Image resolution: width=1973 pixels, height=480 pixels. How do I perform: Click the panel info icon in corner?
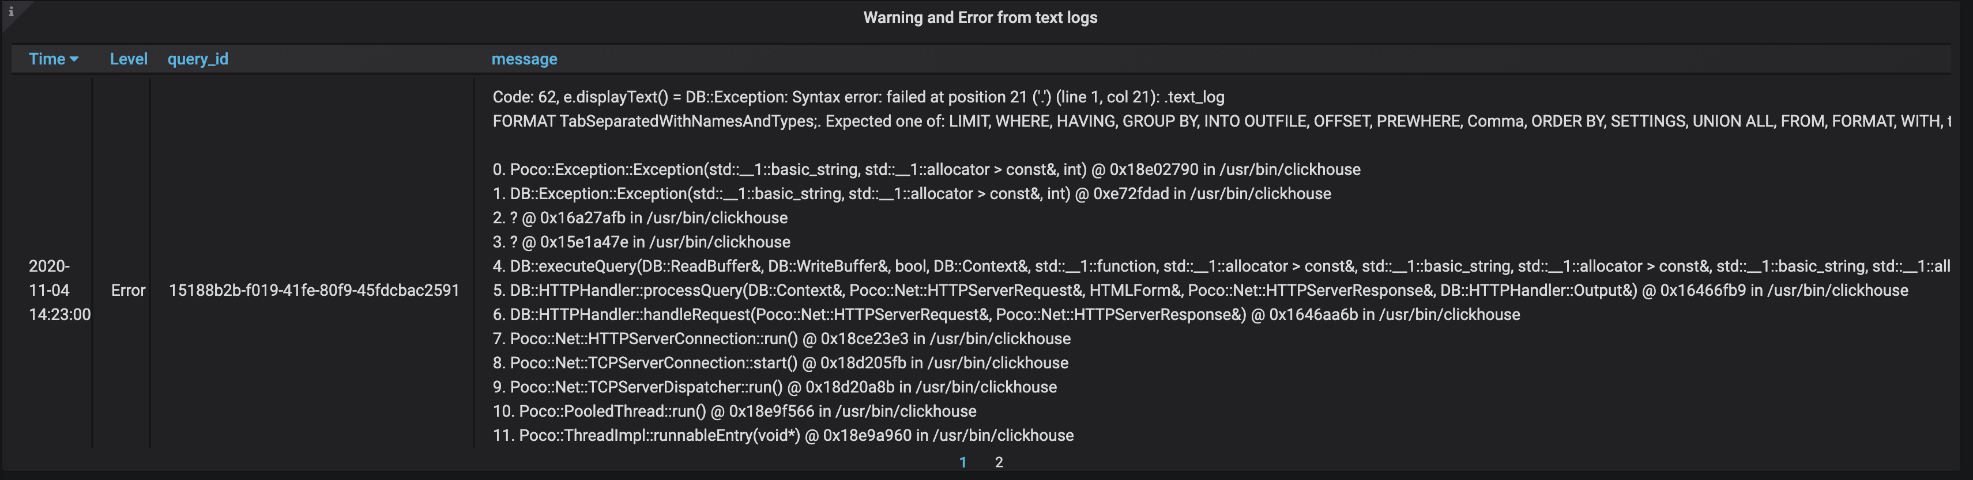(x=11, y=12)
